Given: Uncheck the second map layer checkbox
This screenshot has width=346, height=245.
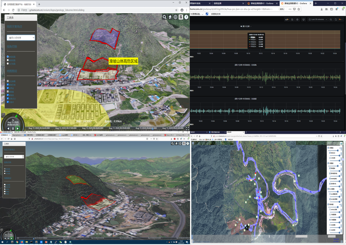Looking at the screenshot, I should pyautogui.click(x=8, y=85).
